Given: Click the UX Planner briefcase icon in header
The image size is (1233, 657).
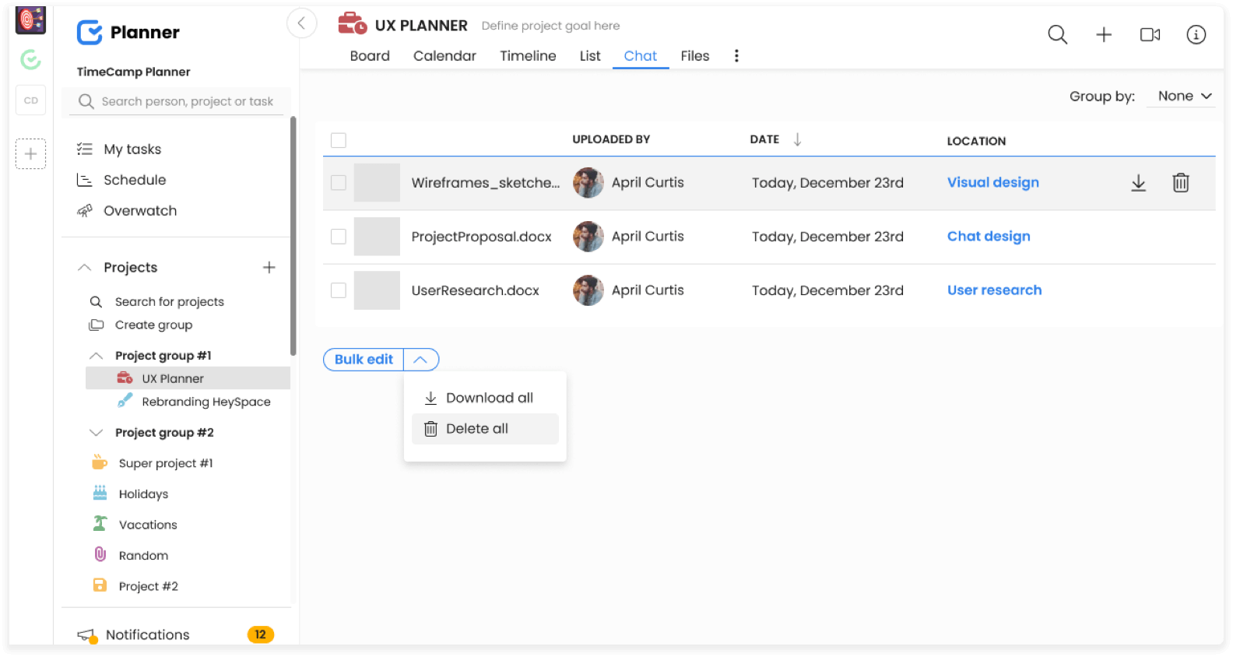Looking at the screenshot, I should tap(353, 24).
